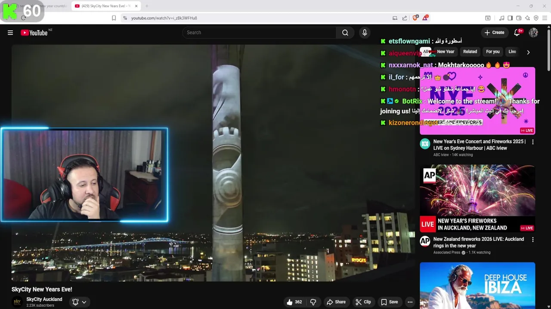This screenshot has width=551, height=309.
Task: Open the tab search icon in toolbar
Action: [x=488, y=18]
